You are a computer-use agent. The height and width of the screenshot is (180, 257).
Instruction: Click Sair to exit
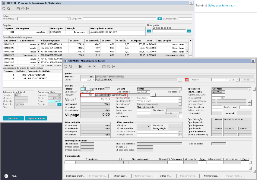point(14,176)
